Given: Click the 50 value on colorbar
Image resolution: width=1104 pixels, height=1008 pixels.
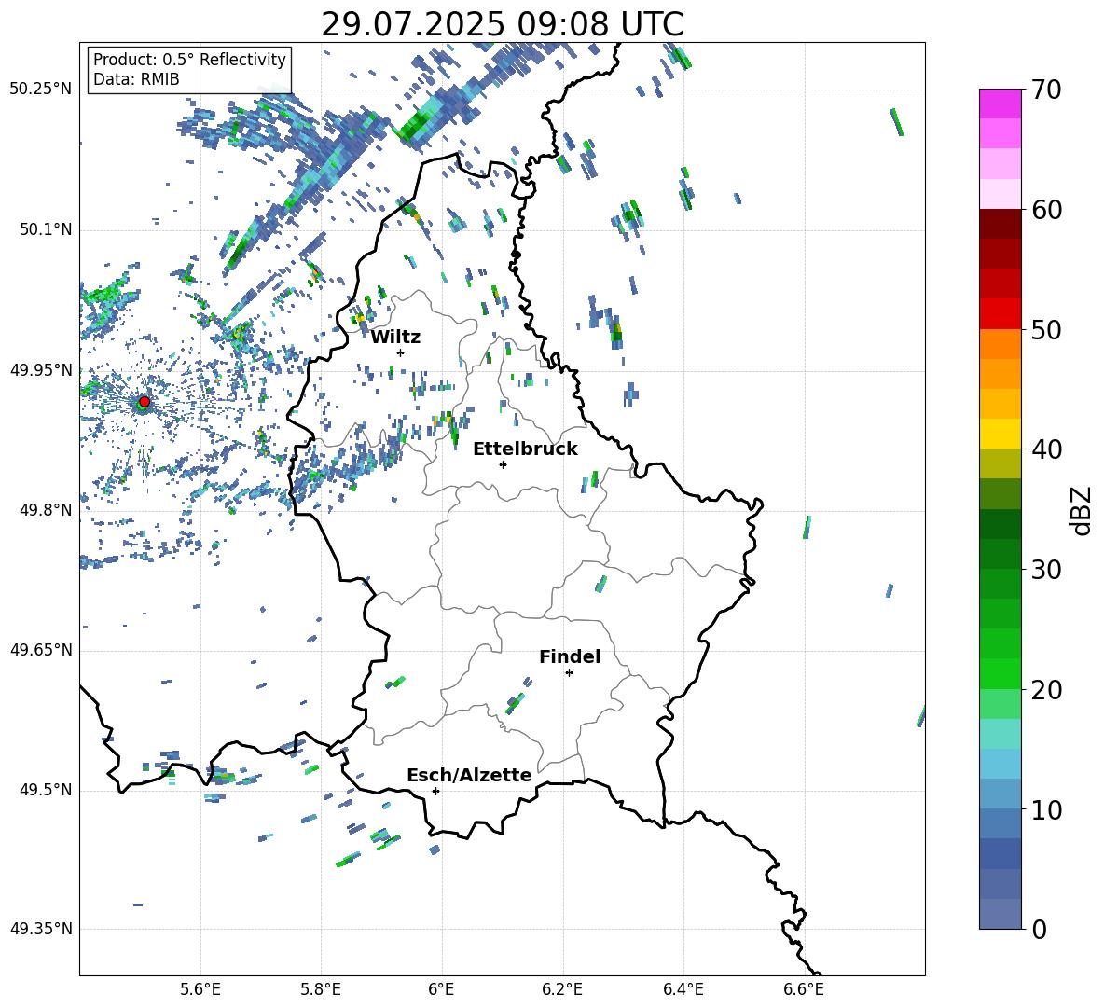Looking at the screenshot, I should (x=1046, y=330).
